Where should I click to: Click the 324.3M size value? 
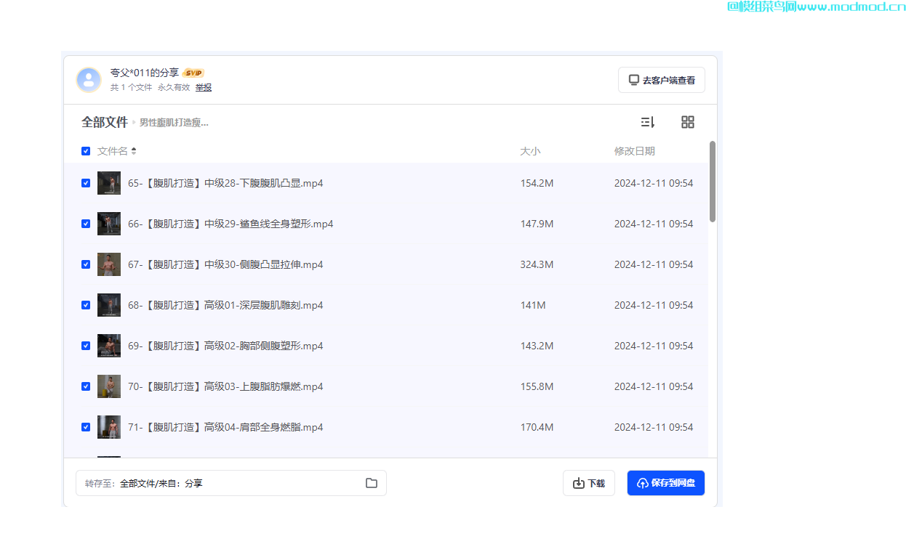pos(537,264)
